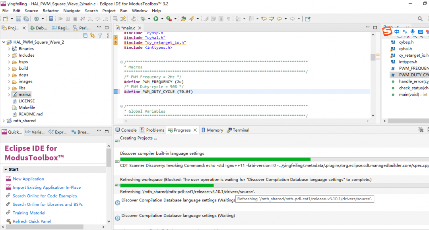Image resolution: width=429 pixels, height=230 pixels.
Task: Click the Open Perspective toolbar icon
Action: (x=308, y=19)
